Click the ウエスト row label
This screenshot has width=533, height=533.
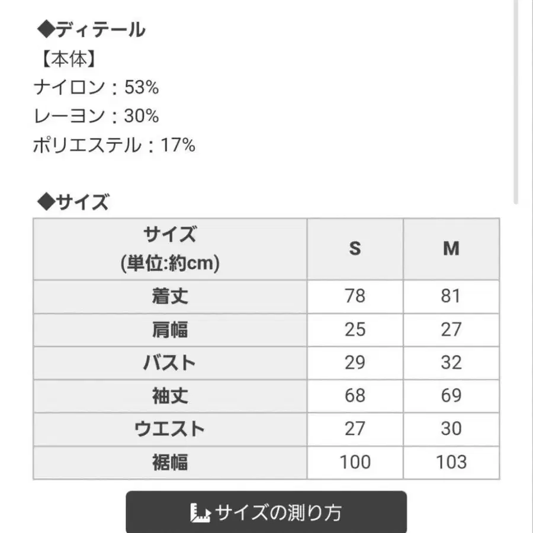tap(170, 428)
